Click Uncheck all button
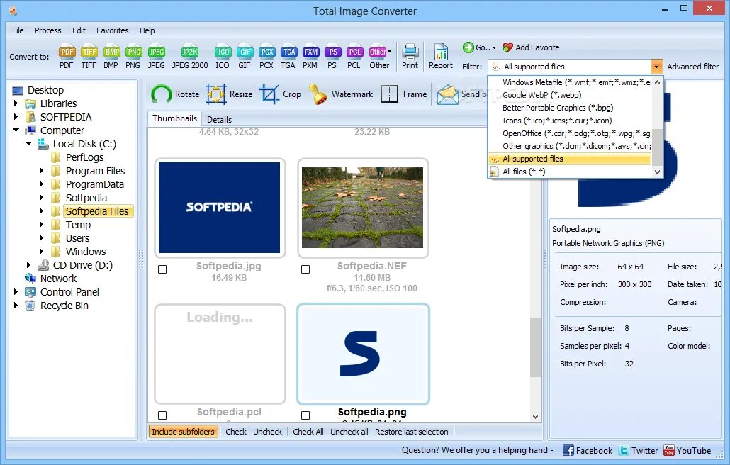The image size is (730, 465). 349,432
